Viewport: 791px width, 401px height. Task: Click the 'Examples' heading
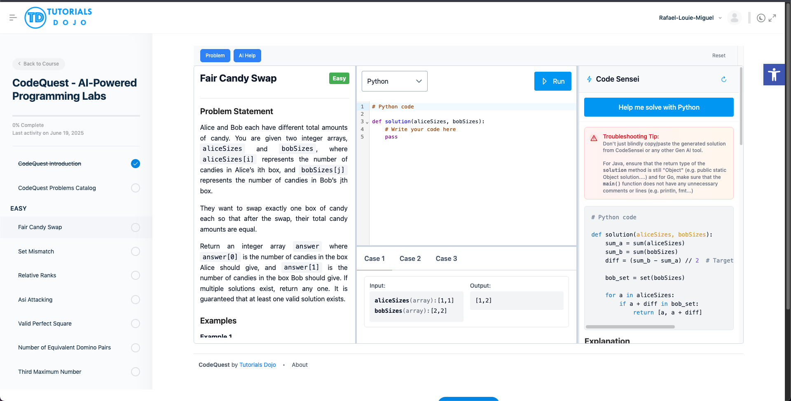(218, 321)
